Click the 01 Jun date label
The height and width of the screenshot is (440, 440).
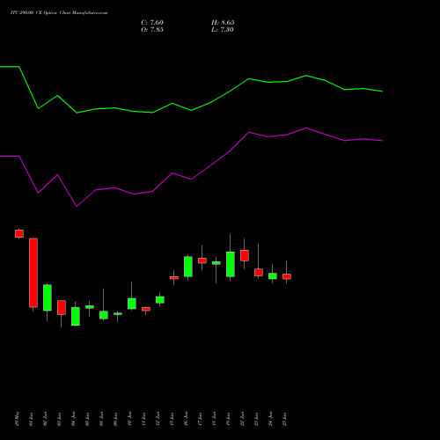pos(32,419)
